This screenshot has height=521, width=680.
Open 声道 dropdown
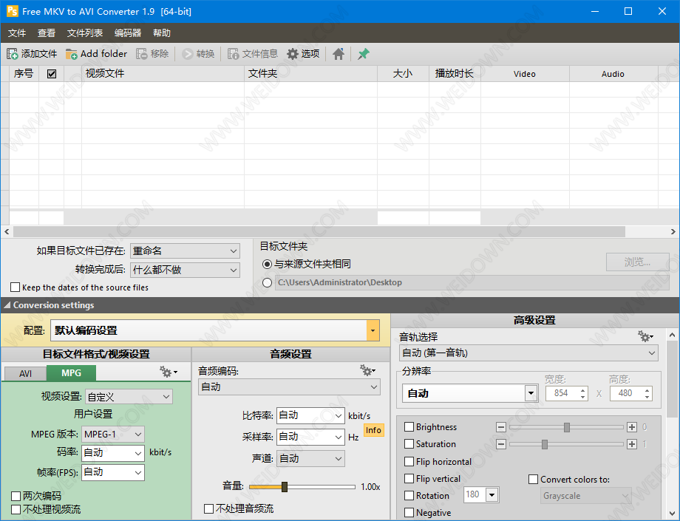pos(310,459)
